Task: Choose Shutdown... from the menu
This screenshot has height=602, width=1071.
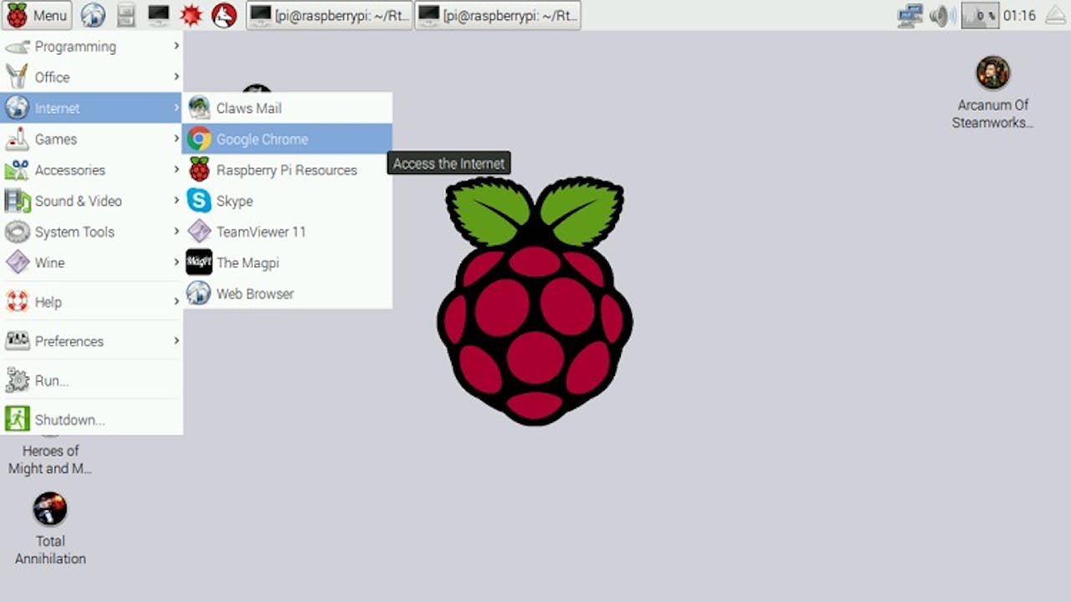Action: 91,419
